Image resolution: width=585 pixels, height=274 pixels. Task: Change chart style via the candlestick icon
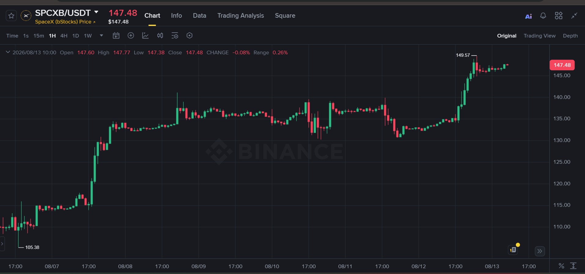160,36
